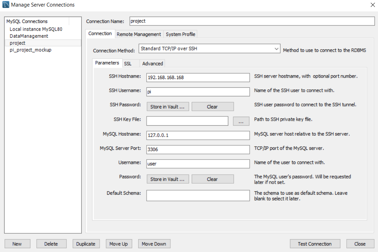
Task: Focus the SSH Username field
Action: [x=198, y=92]
